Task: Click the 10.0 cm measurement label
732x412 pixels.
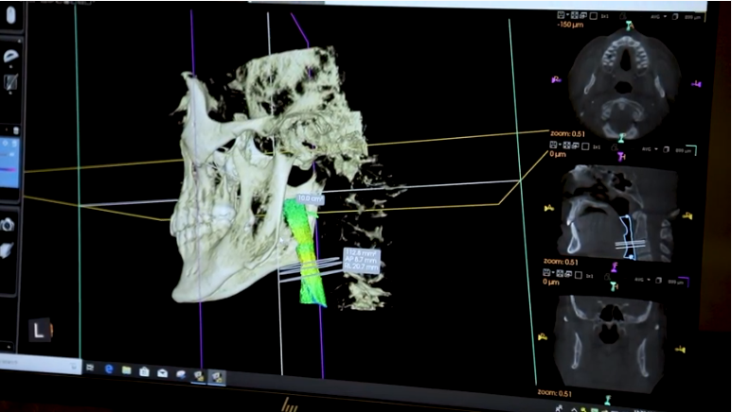Action: 310,198
